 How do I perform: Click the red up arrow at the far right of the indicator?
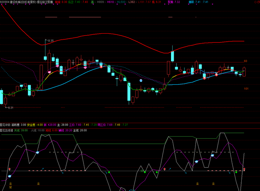coord(244,169)
